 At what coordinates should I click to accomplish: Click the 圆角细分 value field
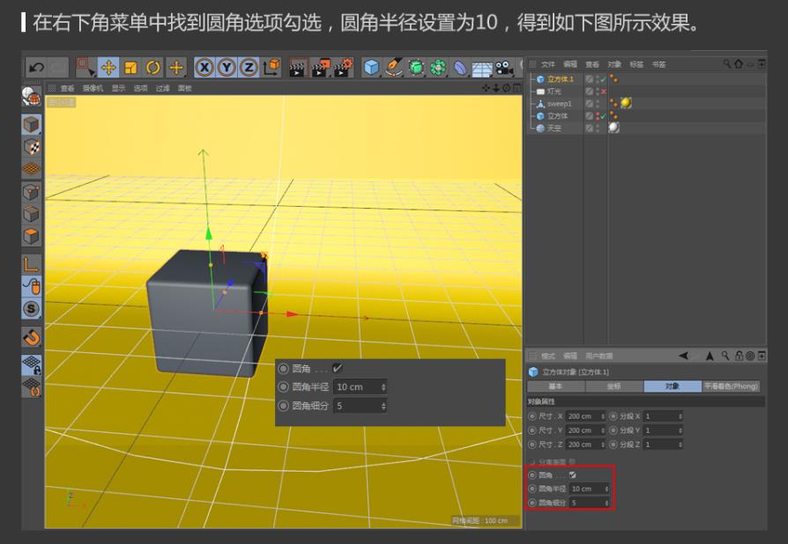click(585, 503)
